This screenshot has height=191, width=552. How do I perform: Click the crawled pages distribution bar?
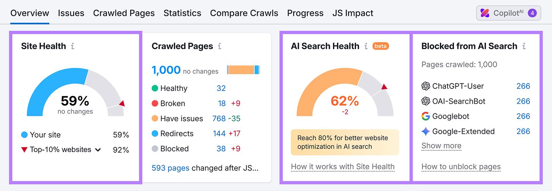tap(243, 70)
